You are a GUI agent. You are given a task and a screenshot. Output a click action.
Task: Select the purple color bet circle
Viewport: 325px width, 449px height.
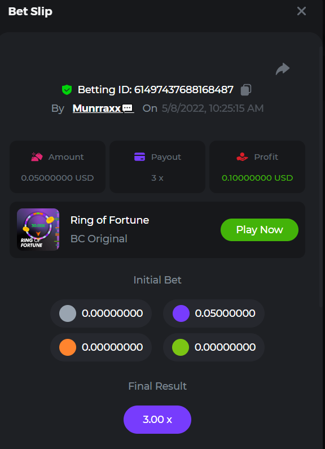(x=181, y=313)
